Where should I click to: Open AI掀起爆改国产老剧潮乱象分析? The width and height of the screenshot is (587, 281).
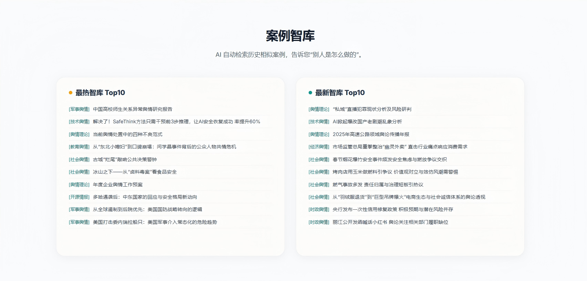(x=367, y=122)
